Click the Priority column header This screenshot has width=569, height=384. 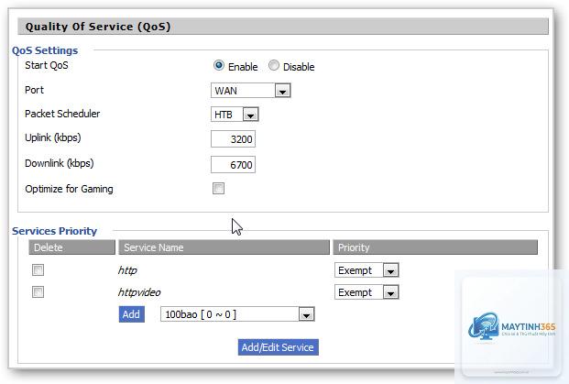[435, 247]
